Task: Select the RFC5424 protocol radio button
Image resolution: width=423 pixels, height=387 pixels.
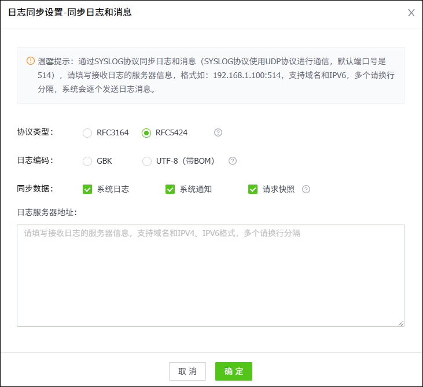Action: coord(146,133)
